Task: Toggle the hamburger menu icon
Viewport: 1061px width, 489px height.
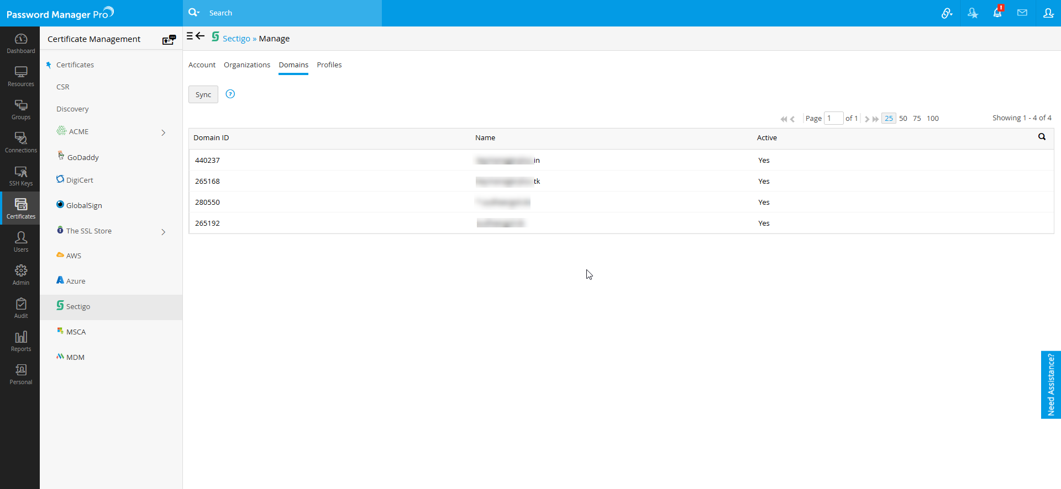Action: 190,36
